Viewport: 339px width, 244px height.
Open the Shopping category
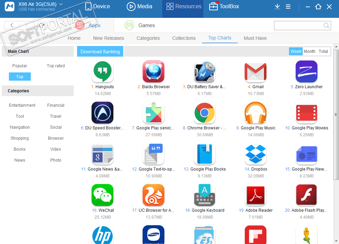point(20,138)
